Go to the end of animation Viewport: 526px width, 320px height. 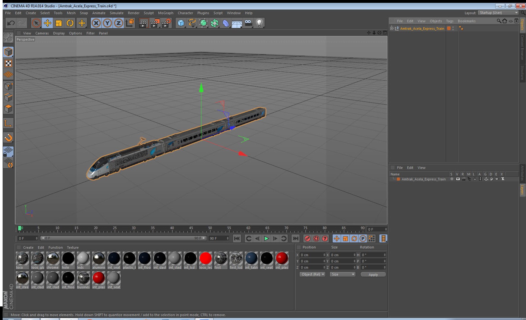[x=295, y=239]
